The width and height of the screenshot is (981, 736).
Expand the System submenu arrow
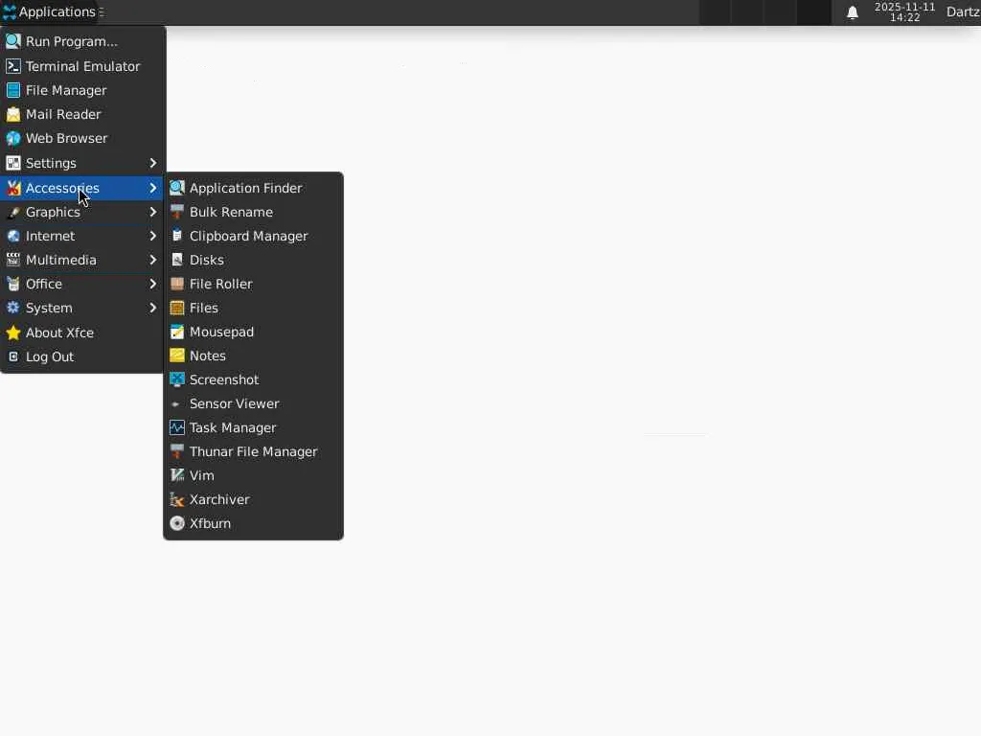[152, 308]
